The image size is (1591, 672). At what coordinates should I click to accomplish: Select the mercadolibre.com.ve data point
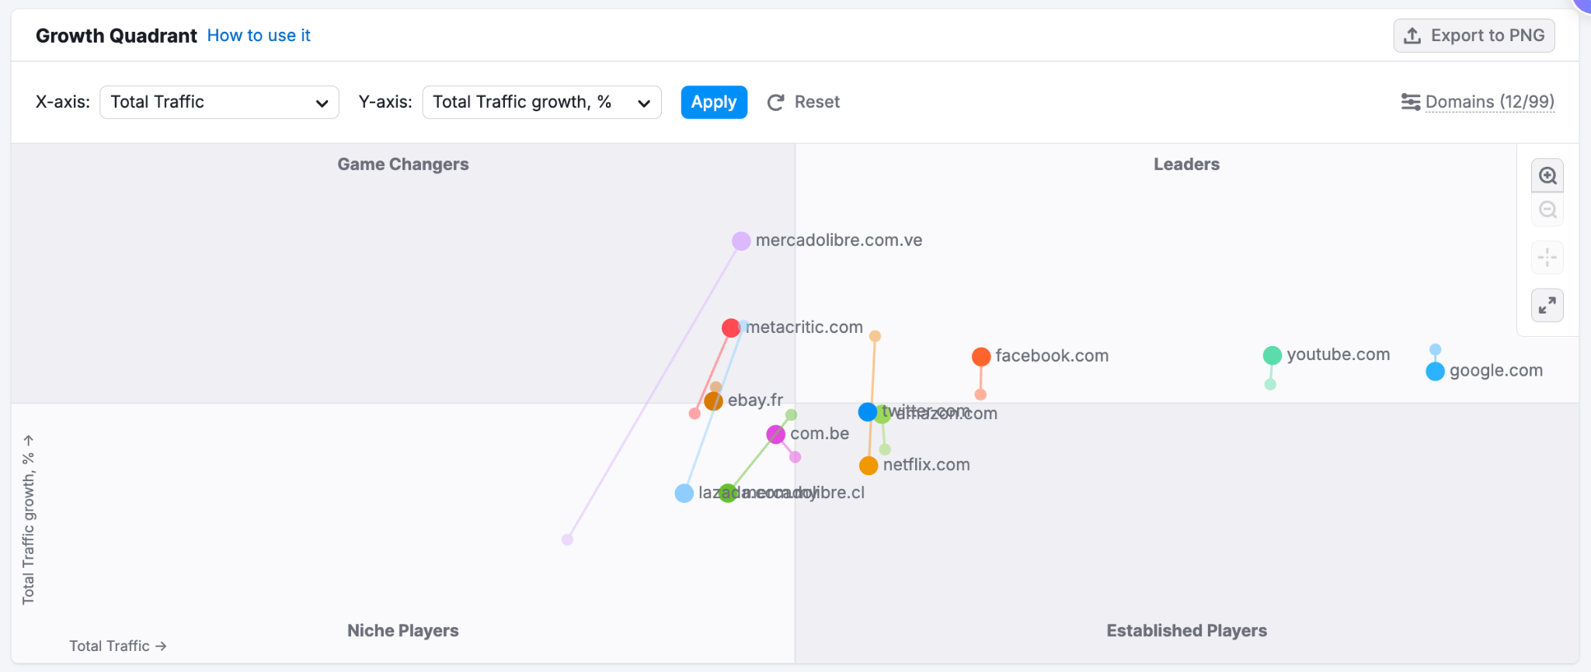741,241
